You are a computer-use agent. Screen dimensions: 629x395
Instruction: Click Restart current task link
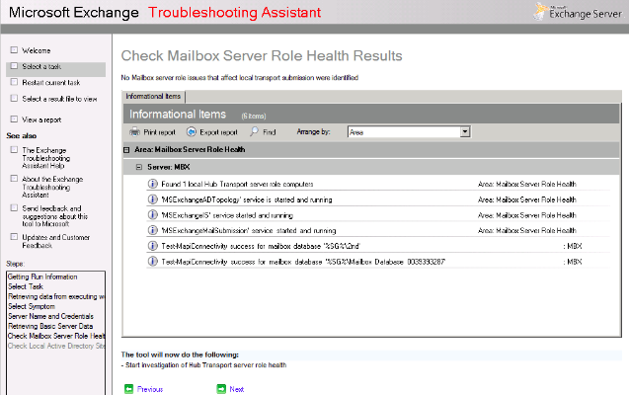(x=51, y=83)
